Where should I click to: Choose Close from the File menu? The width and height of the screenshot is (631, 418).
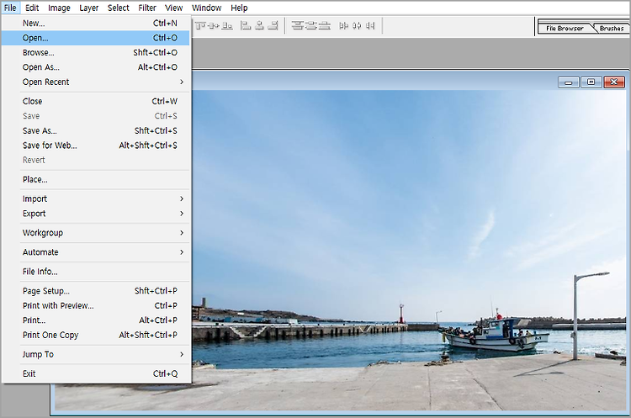[96, 102]
